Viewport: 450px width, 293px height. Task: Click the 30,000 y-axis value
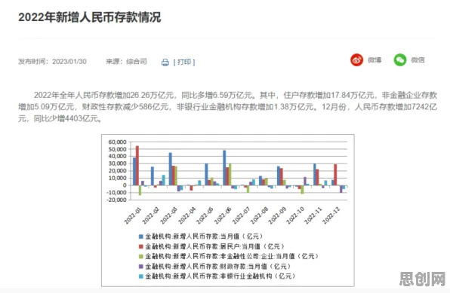coord(117,163)
